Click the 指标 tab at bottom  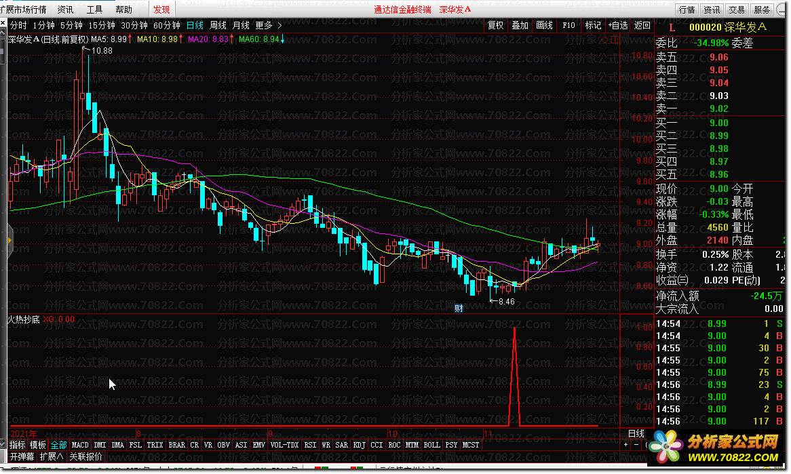tap(18, 445)
